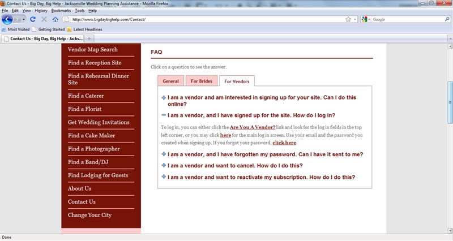
Task: Open Get Wedding Invitations link
Action: pos(99,122)
